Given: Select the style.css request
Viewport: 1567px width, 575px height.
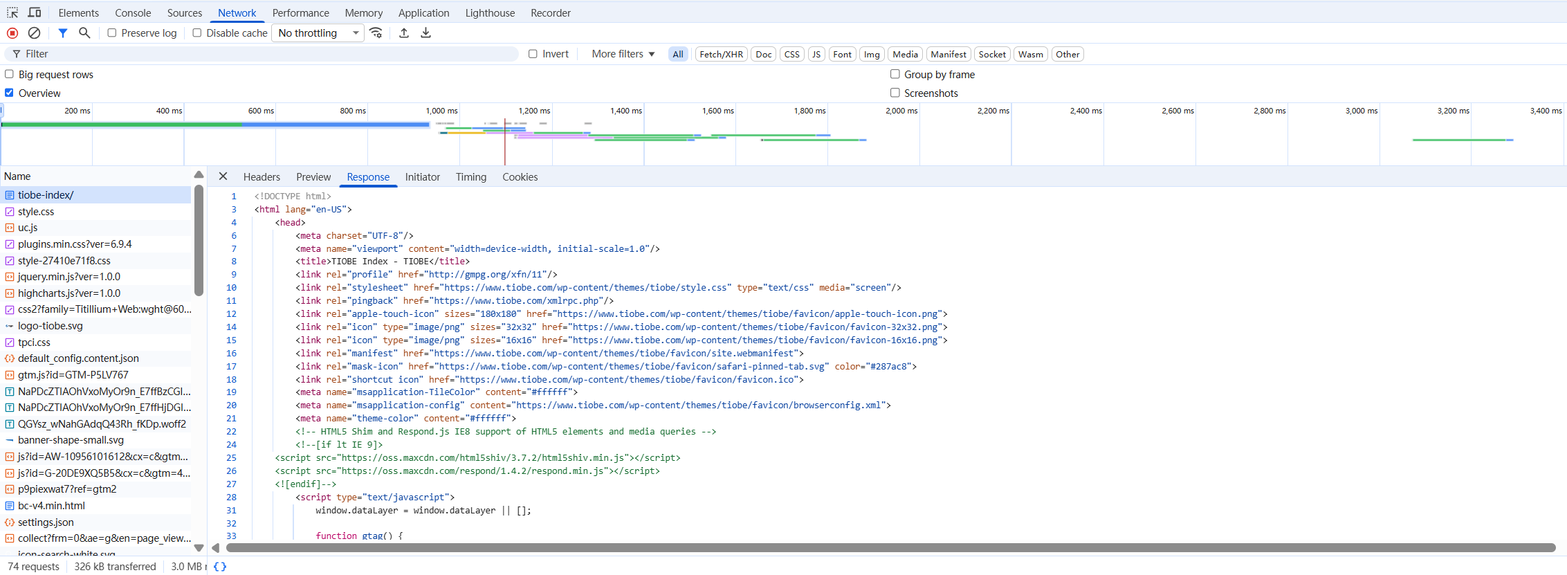Looking at the screenshot, I should [96, 211].
